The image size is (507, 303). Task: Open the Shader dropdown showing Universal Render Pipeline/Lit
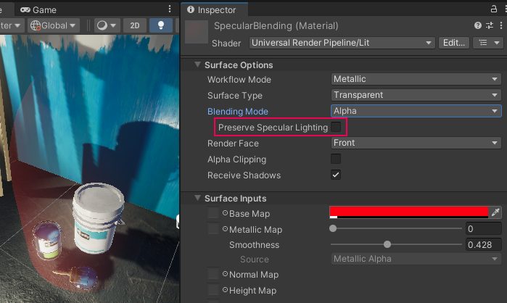[x=342, y=43]
